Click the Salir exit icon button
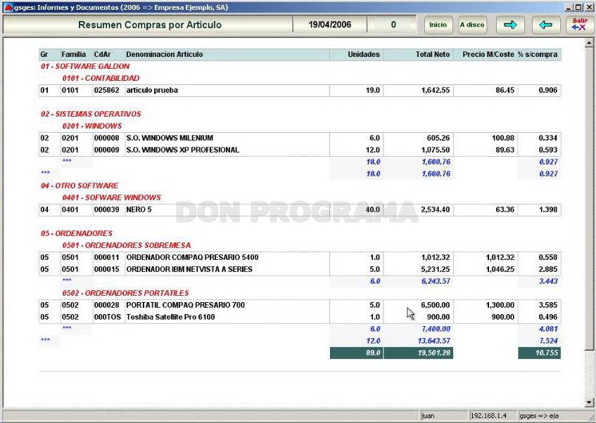The image size is (596, 423). (x=579, y=25)
